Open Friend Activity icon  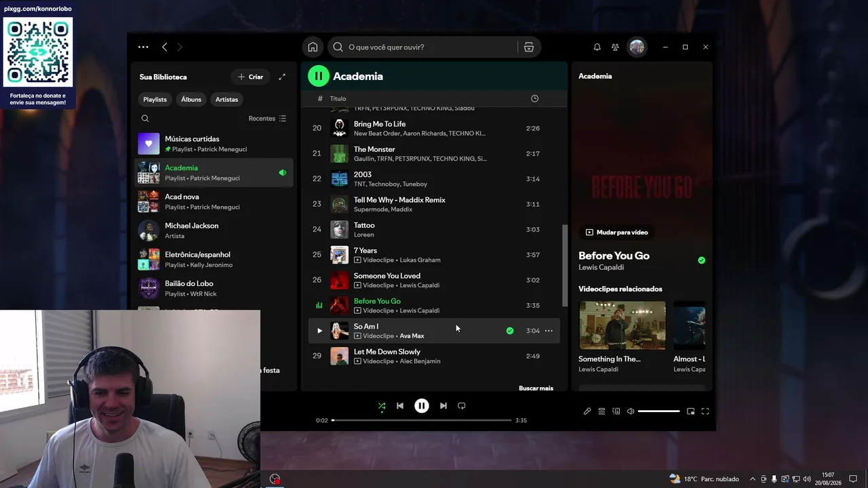615,47
